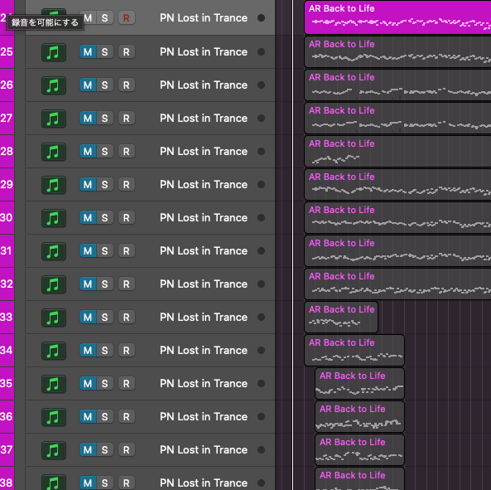Record-enable track 27 with the R button

tap(127, 119)
